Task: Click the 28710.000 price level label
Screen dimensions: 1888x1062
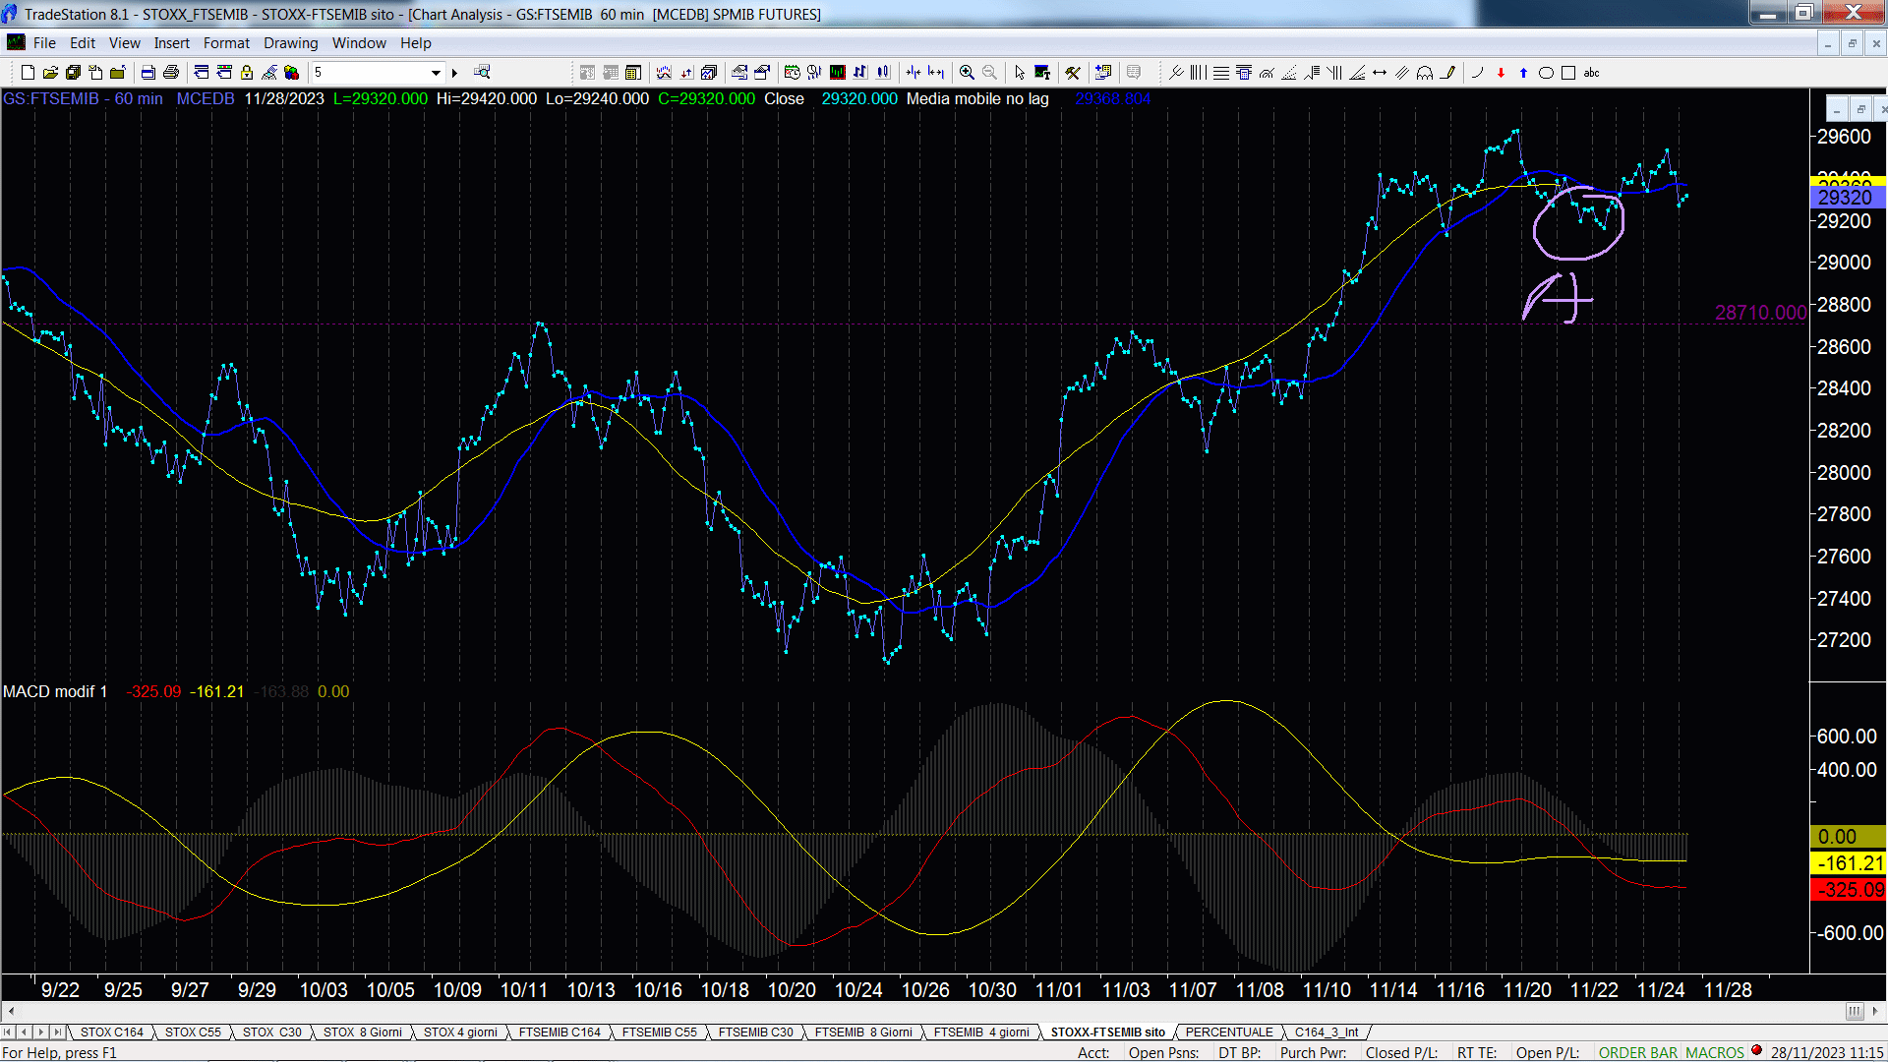Action: (1760, 313)
